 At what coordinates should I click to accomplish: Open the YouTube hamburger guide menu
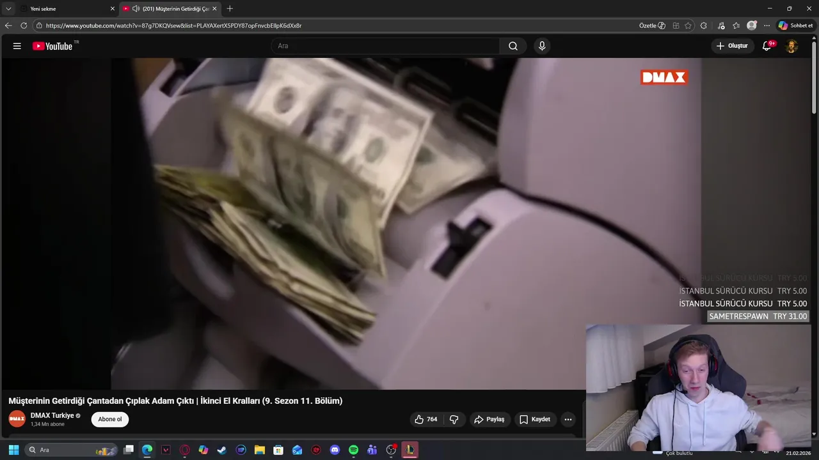click(17, 46)
